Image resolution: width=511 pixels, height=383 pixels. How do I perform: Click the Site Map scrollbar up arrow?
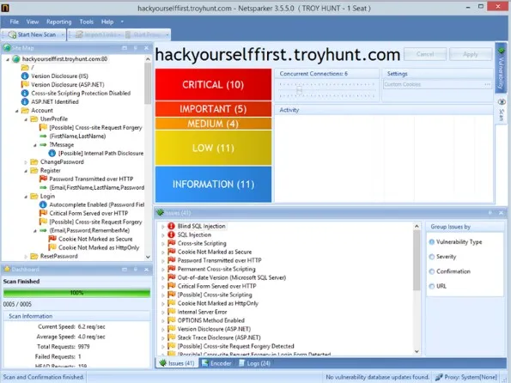148,59
